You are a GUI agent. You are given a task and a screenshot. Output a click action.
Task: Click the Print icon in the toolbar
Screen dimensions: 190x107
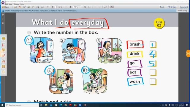(38, 7)
